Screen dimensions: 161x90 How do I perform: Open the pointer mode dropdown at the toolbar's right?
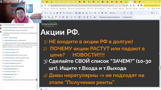coord(153,13)
